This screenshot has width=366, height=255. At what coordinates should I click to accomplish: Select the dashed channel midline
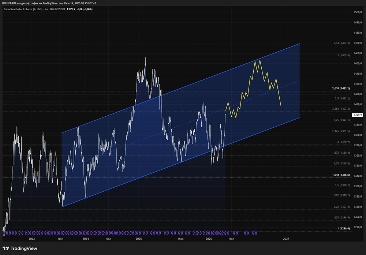click(x=180, y=125)
